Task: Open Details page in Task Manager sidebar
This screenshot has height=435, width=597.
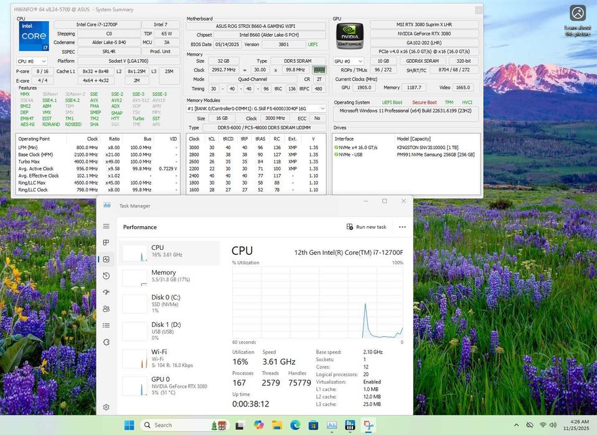Action: click(106, 325)
